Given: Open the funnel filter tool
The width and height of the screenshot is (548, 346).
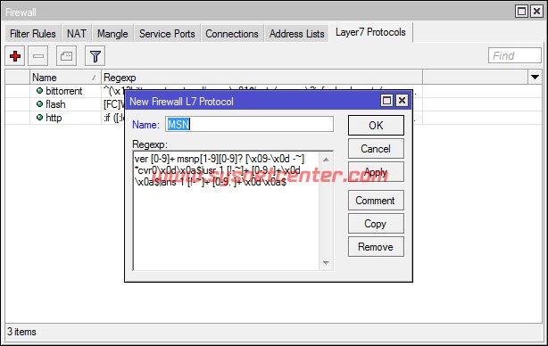Looking at the screenshot, I should tap(95, 56).
